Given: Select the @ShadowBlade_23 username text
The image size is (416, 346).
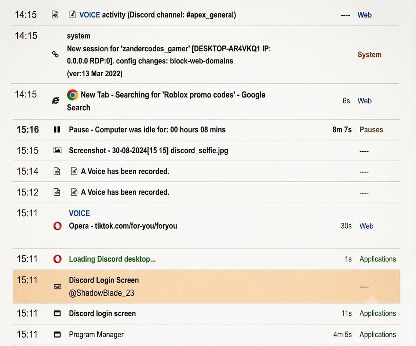Looking at the screenshot, I should pos(101,293).
